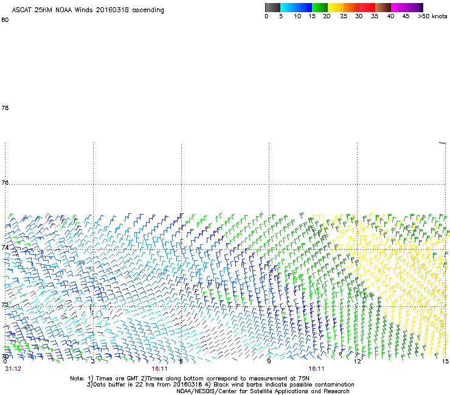The height and width of the screenshot is (395, 450).
Task: Click the latitude '72' axis label
Action: (5, 304)
